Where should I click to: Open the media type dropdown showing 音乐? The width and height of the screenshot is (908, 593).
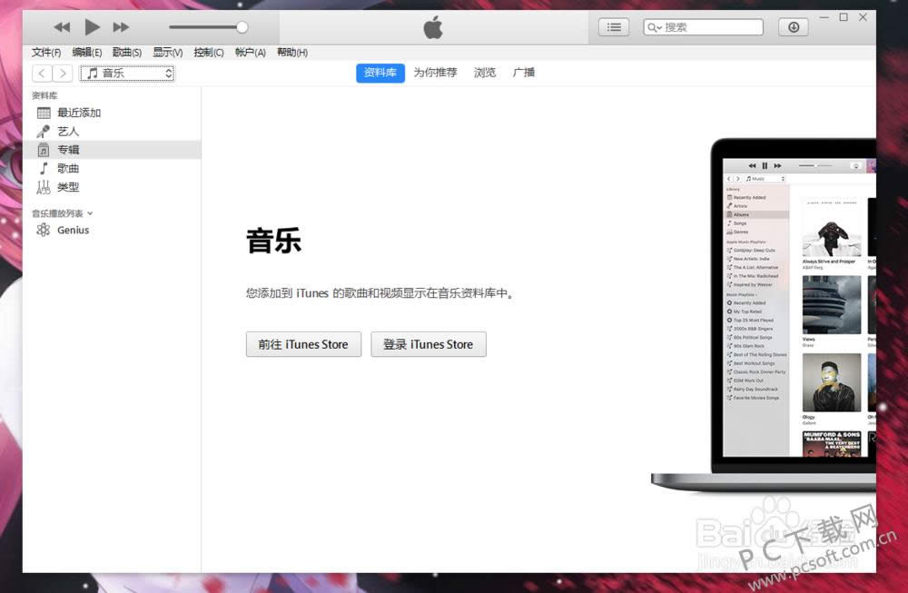[x=127, y=73]
